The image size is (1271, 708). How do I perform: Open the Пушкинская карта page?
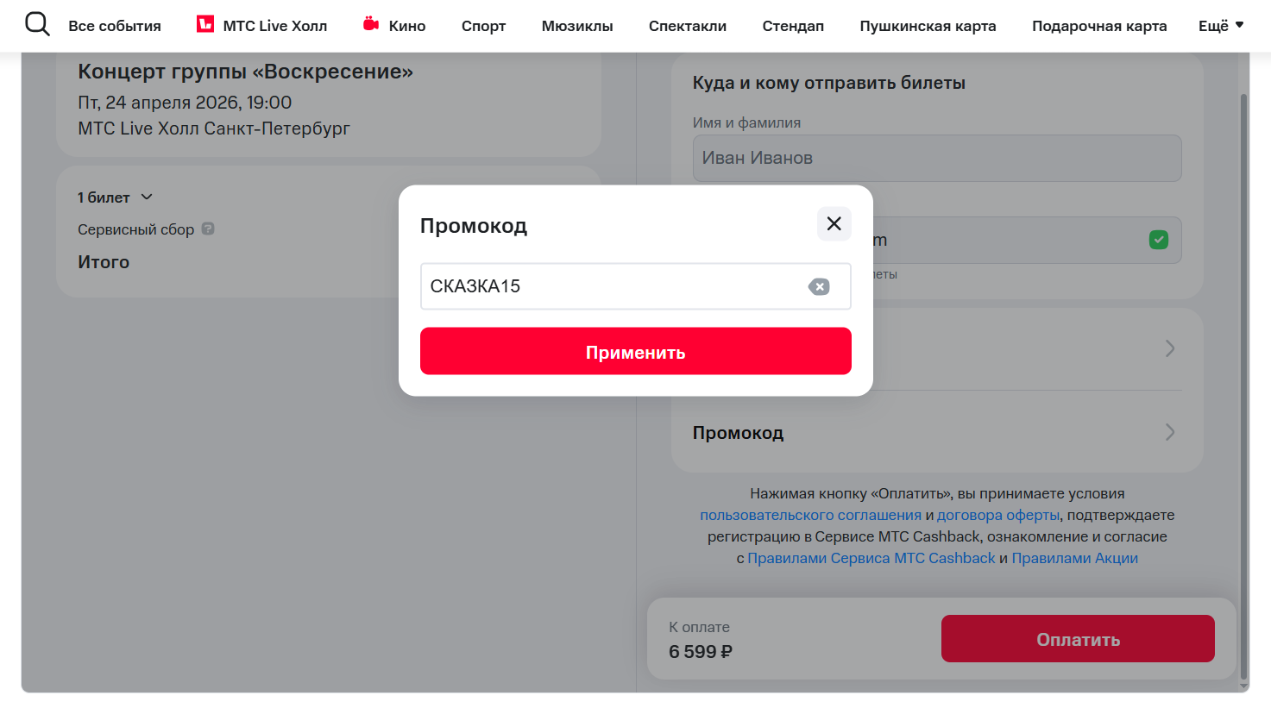pyautogui.click(x=927, y=25)
